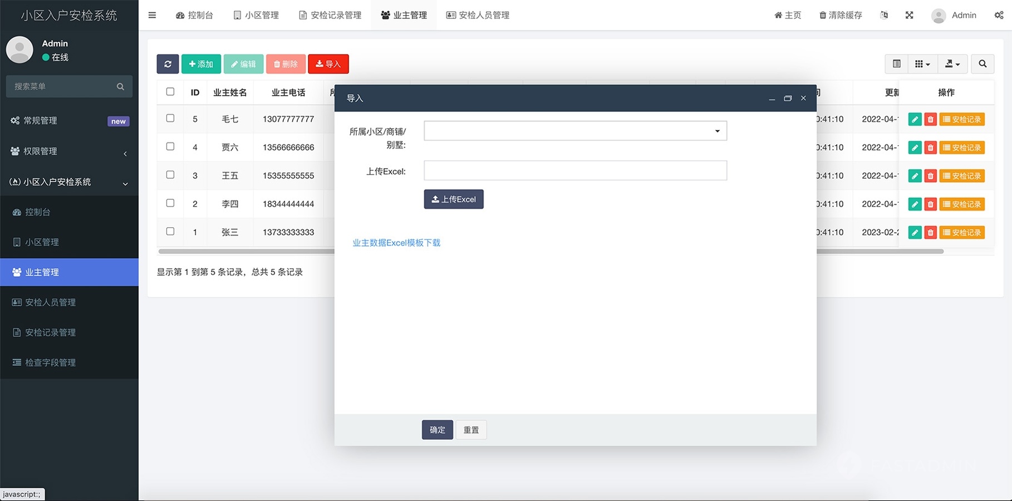Open the 所属小区/商铺/别墅 dropdown
This screenshot has width=1012, height=501.
click(x=575, y=131)
